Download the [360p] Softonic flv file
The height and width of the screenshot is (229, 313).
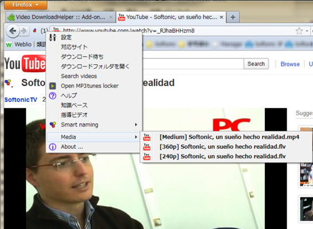click(x=226, y=147)
